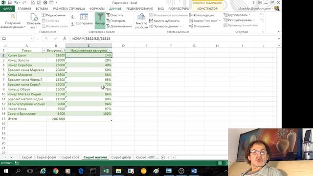Select cell with Чокер Золото
This screenshot has height=176, width=313.
click(x=26, y=60)
